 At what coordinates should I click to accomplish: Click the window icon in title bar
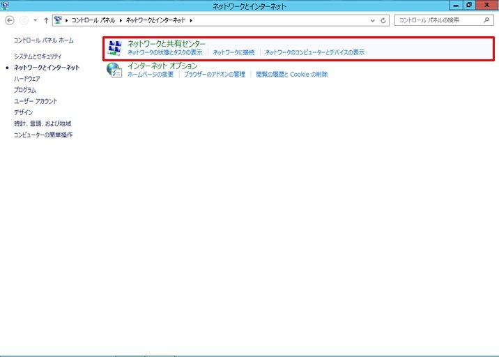click(x=6, y=6)
